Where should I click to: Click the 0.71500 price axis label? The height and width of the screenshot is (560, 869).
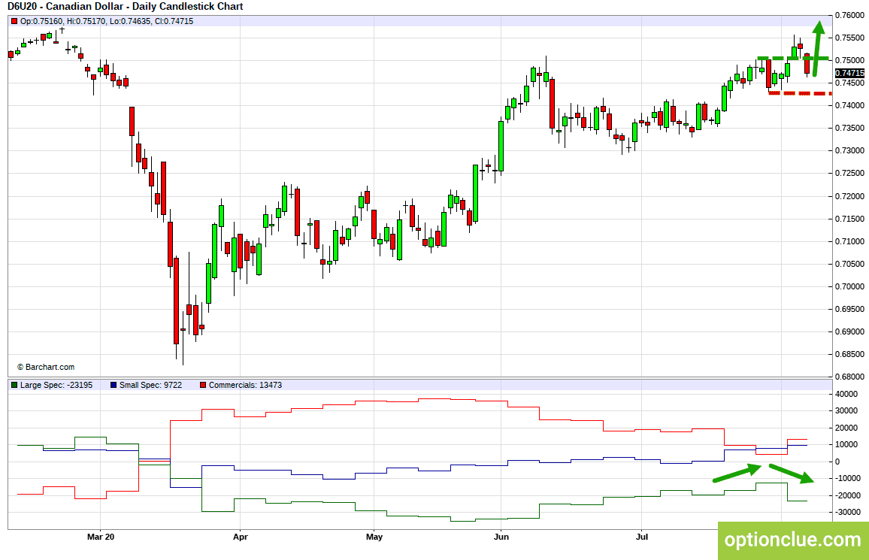pos(849,219)
